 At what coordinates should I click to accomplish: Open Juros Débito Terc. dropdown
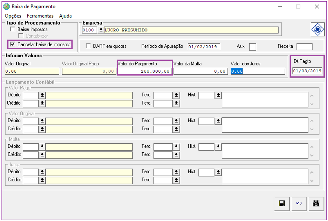coord(176,172)
